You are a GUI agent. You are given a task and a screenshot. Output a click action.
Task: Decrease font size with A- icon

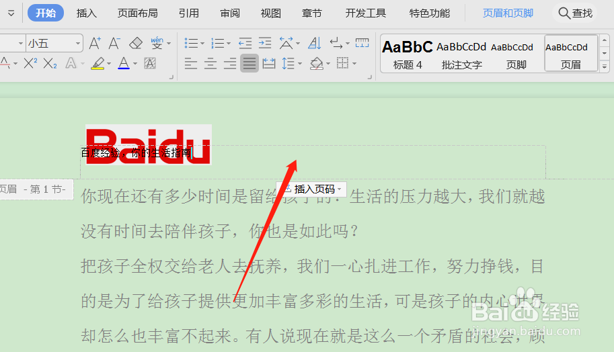pos(114,43)
